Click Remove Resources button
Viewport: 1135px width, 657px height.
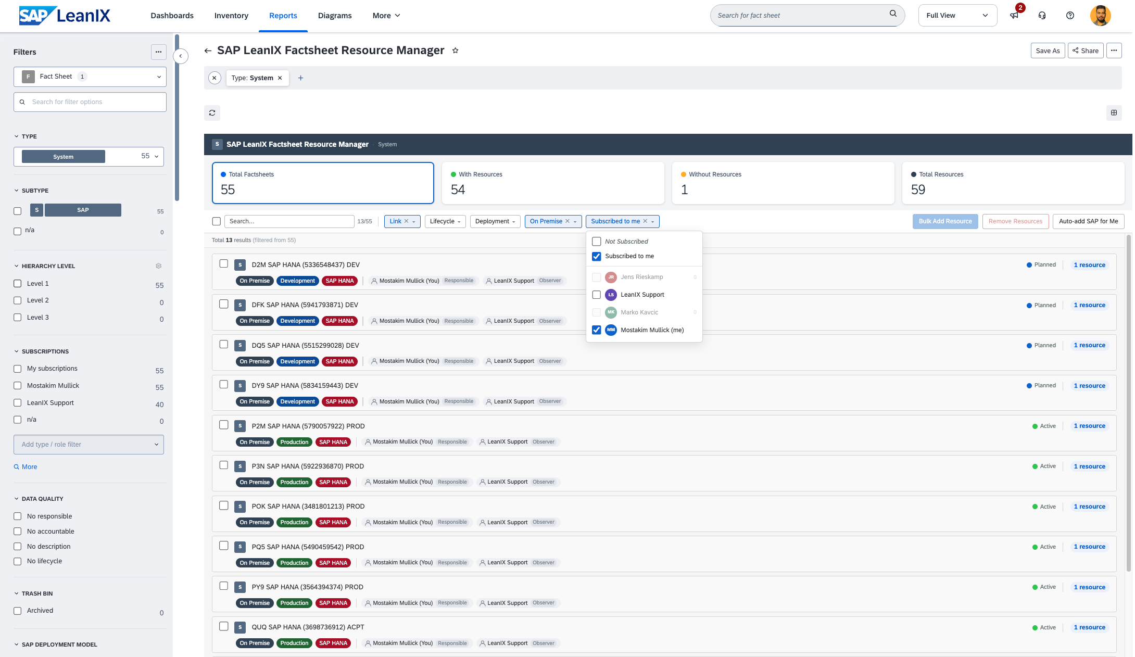(x=1015, y=221)
